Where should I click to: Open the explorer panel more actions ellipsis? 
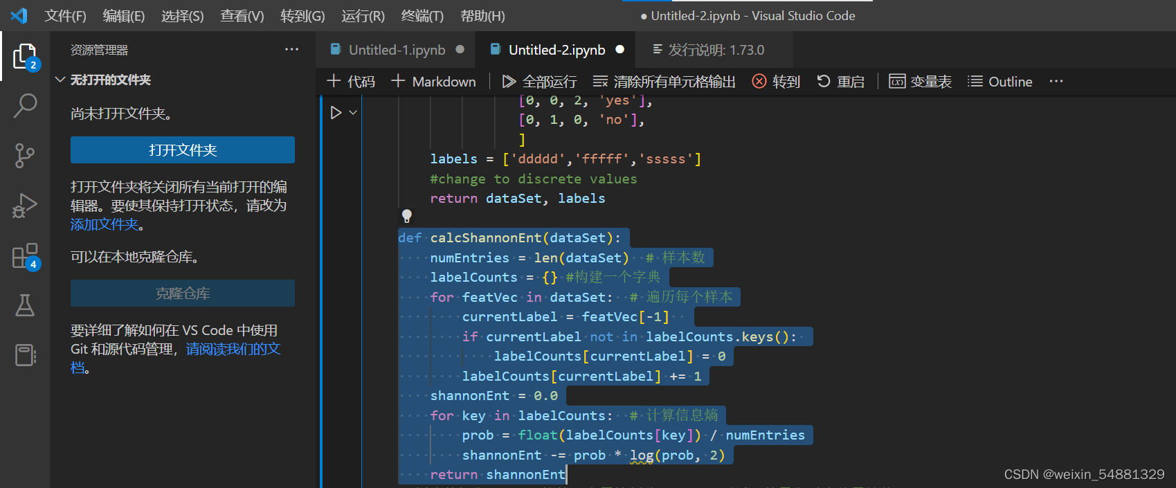click(292, 49)
